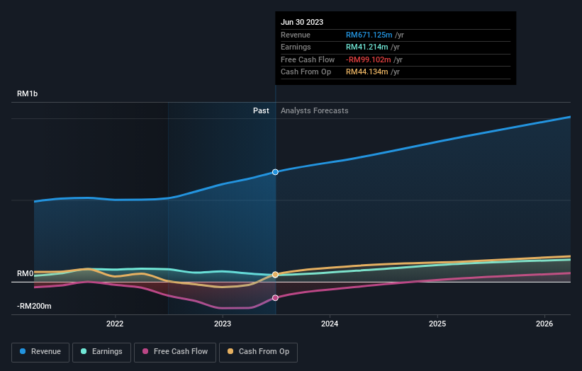Select the Free Cash Flow data point marker
582x371 pixels.
tap(275, 298)
